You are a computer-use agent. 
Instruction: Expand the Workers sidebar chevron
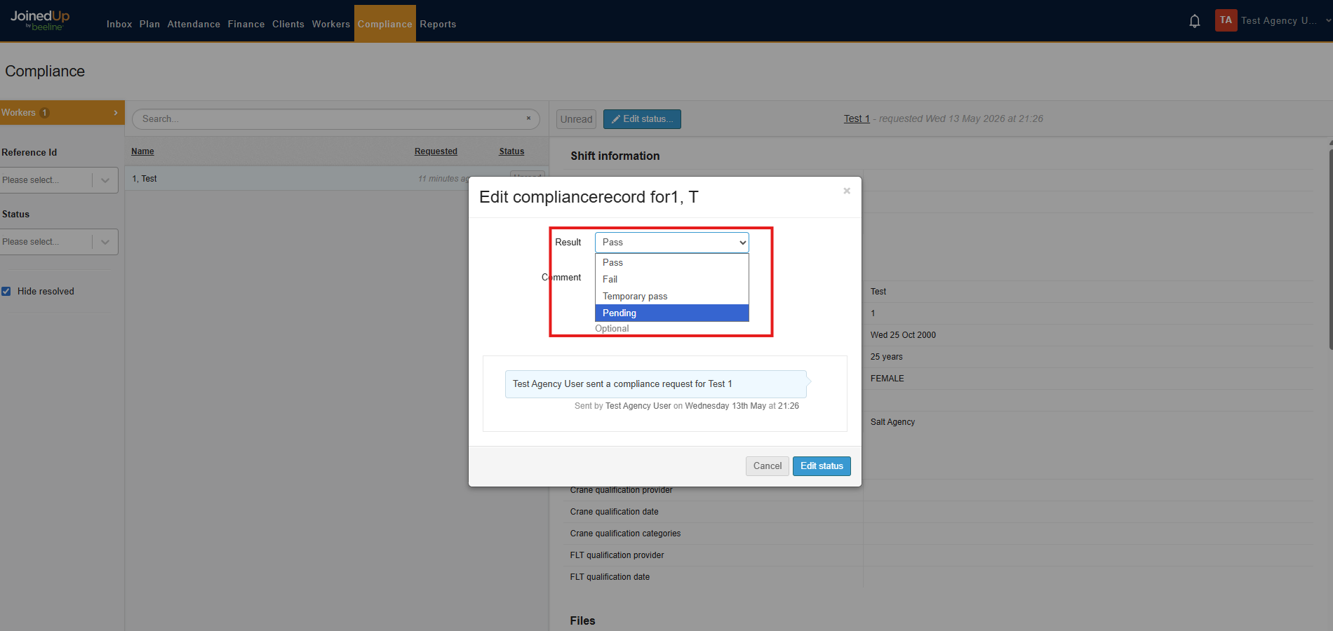click(116, 113)
